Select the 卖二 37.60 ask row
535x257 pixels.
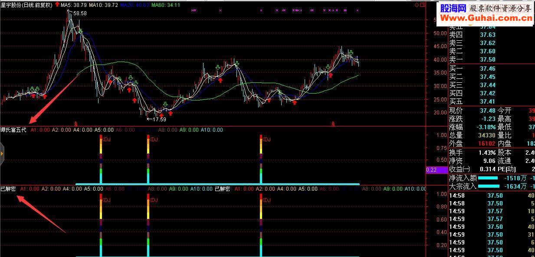point(491,52)
